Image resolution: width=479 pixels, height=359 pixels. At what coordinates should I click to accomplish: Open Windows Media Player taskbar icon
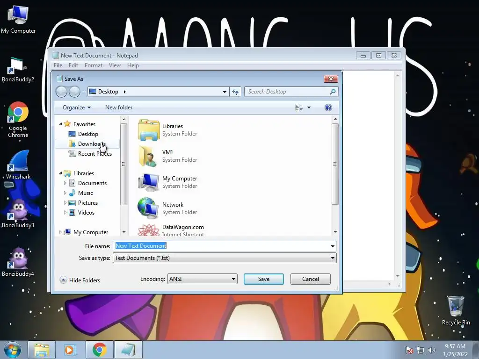coord(70,350)
